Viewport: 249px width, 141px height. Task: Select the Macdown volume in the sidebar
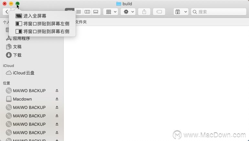coord(19,99)
